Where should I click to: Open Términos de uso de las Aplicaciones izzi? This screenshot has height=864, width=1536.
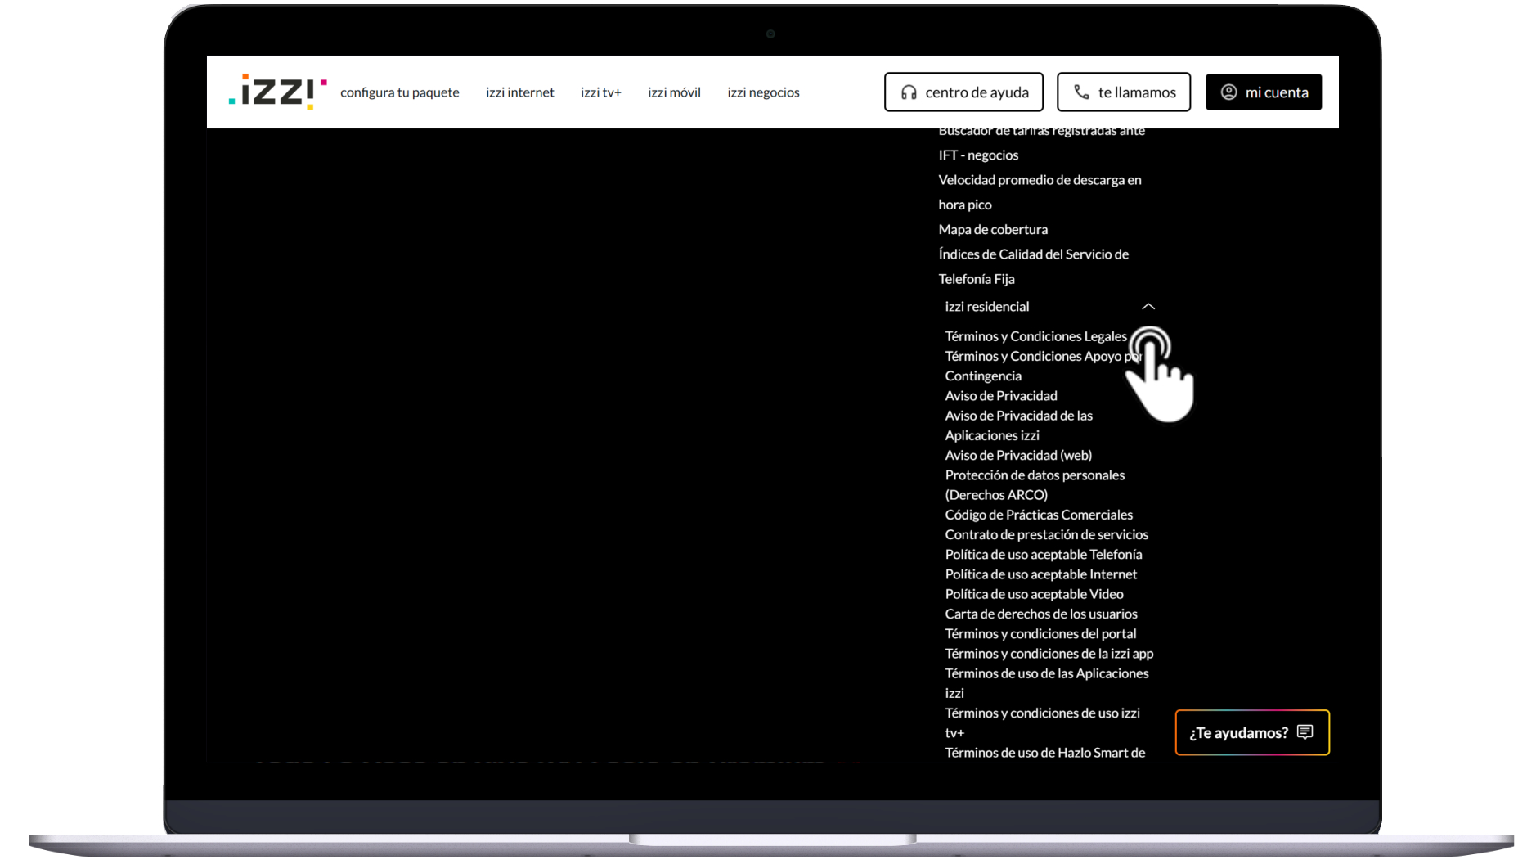pyautogui.click(x=1047, y=683)
